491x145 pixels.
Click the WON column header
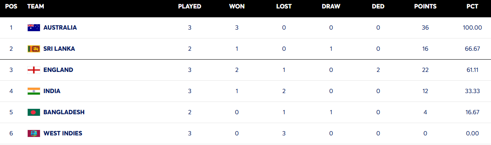point(237,7)
